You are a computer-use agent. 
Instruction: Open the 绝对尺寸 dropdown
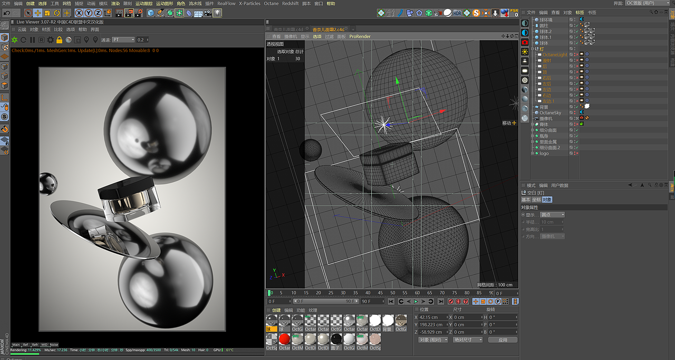(468, 340)
